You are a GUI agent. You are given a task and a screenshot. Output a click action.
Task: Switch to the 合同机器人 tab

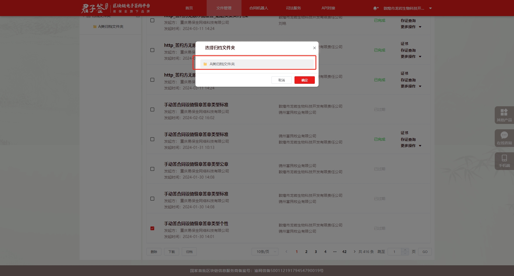click(x=259, y=8)
